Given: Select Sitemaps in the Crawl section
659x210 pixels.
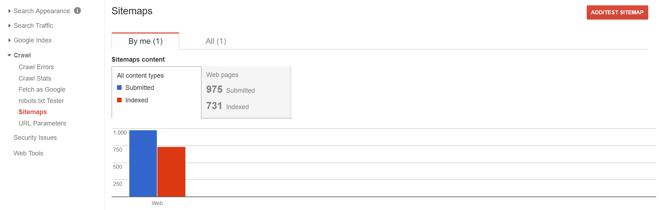Looking at the screenshot, I should 33,112.
